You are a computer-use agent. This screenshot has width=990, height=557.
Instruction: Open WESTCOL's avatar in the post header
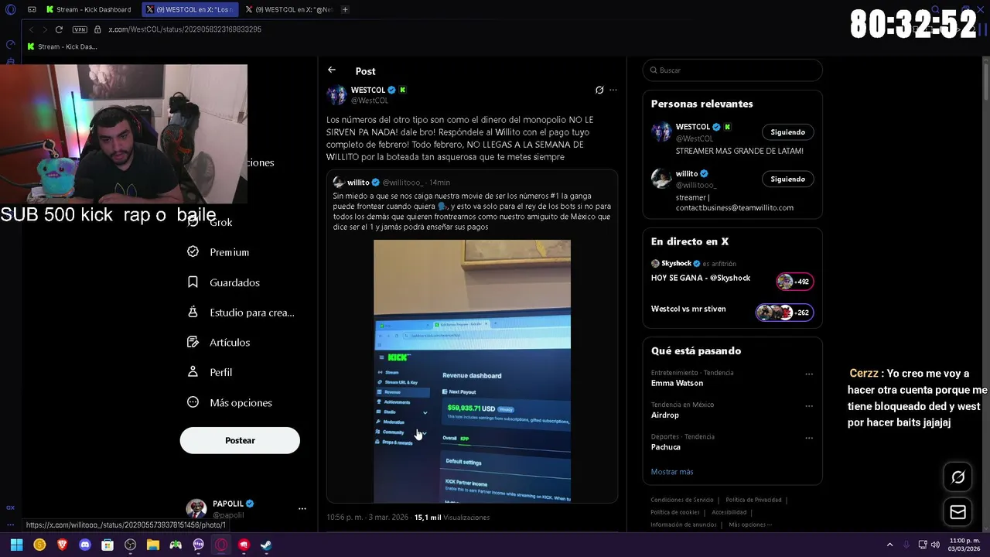pyautogui.click(x=336, y=95)
